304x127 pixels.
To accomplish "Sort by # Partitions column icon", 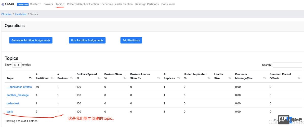I will coord(52,78).
